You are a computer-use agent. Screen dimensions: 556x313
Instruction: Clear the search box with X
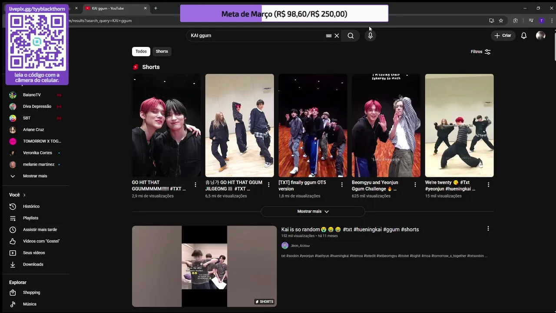click(x=337, y=36)
